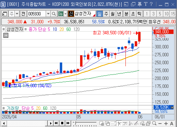Switch to 분 minute chart

(x=126, y=14)
